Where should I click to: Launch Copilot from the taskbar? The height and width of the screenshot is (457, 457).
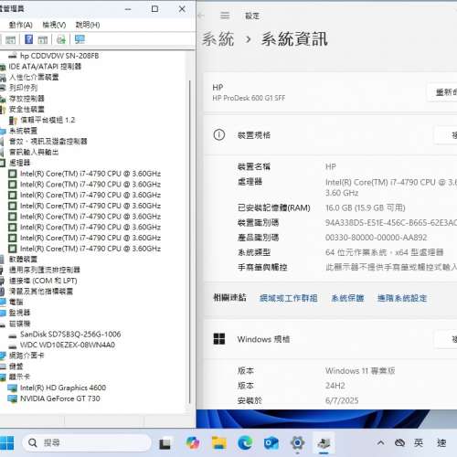(x=193, y=442)
